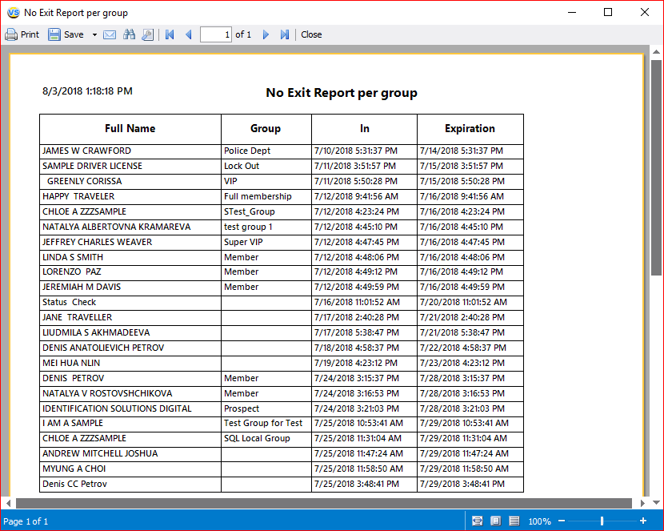Click the Close toolbar button
Viewport: 664px width, 531px height.
click(311, 34)
